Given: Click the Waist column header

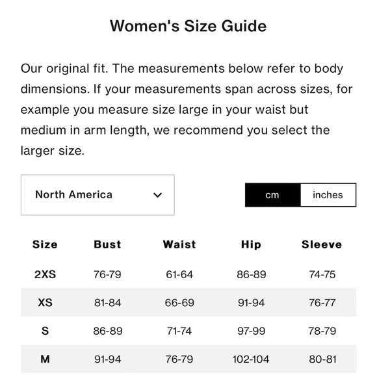Looking at the screenshot, I should [x=179, y=244].
